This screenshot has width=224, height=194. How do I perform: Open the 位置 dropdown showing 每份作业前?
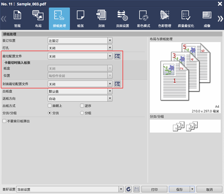pos(80,75)
